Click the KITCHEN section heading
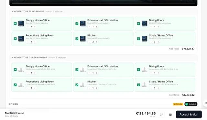This screenshot has width=207, height=120. (x=14, y=104)
